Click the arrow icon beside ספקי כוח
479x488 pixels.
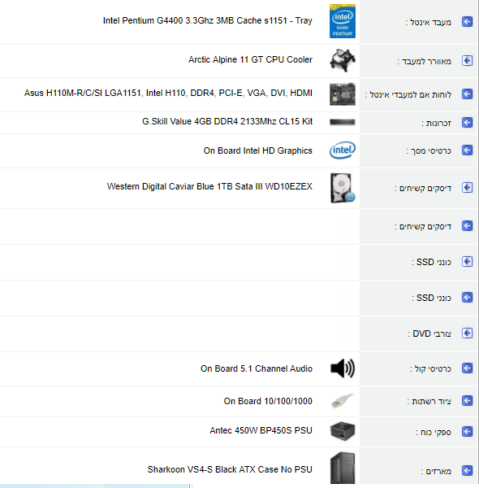(x=467, y=432)
